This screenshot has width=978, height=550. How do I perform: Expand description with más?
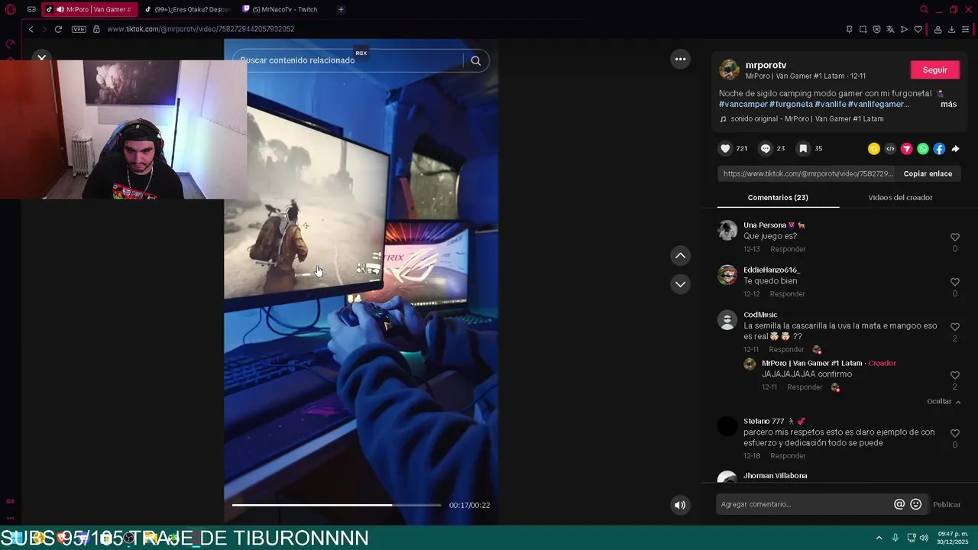948,104
